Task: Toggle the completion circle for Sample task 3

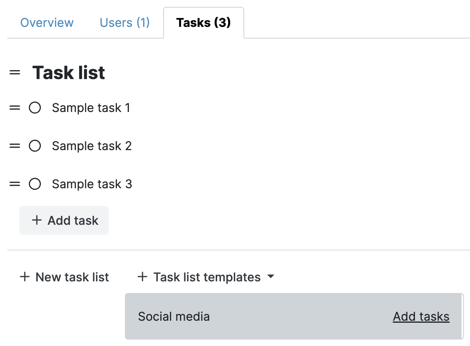Action: click(x=35, y=184)
